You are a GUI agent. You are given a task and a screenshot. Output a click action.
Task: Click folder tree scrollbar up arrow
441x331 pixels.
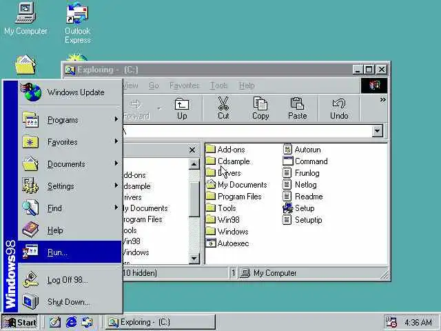[x=194, y=164]
